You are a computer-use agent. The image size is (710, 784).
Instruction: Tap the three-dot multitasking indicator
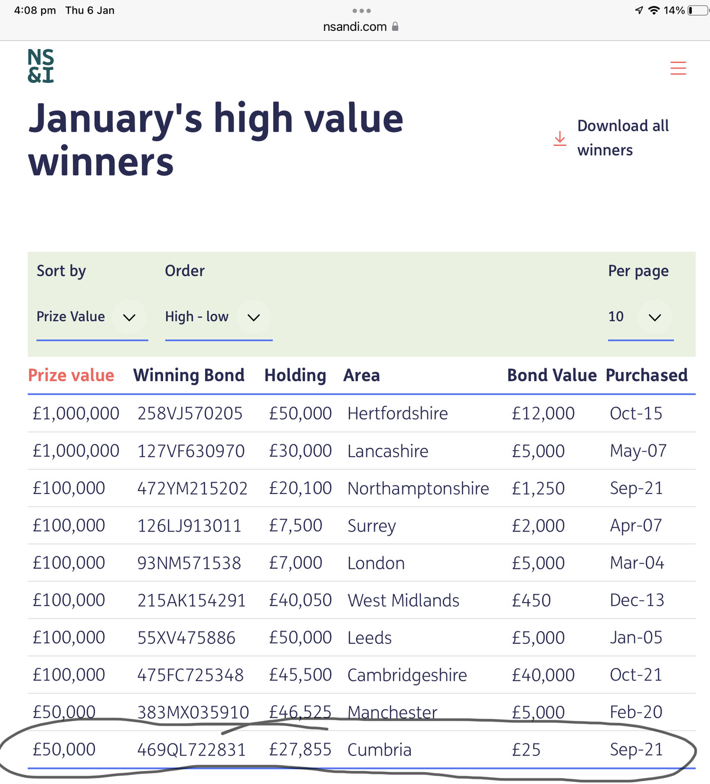click(361, 11)
